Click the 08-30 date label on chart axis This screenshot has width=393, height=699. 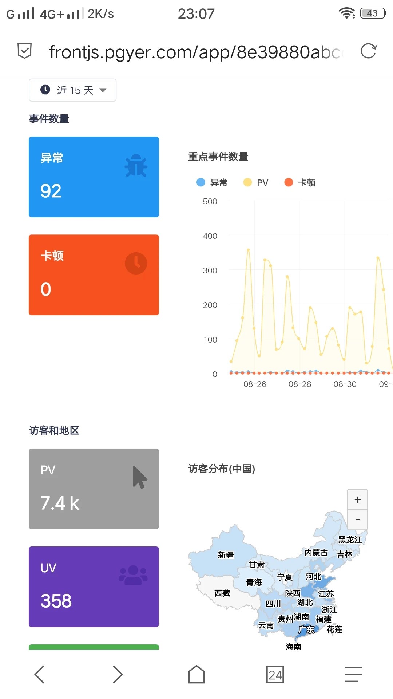point(345,384)
